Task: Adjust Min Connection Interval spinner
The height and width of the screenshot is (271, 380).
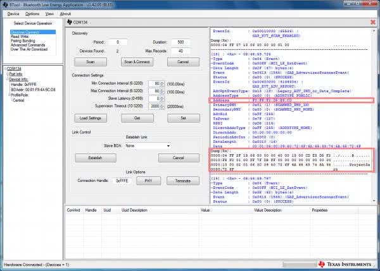Action: point(161,83)
